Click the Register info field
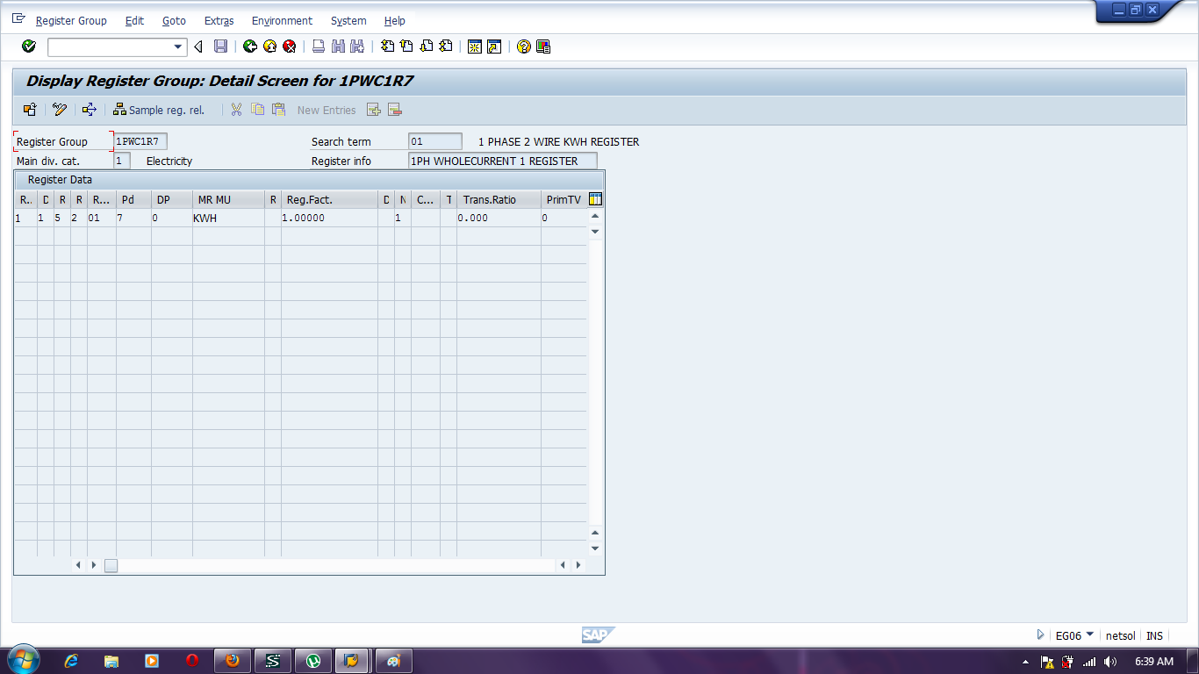This screenshot has height=674, width=1199. click(x=503, y=161)
